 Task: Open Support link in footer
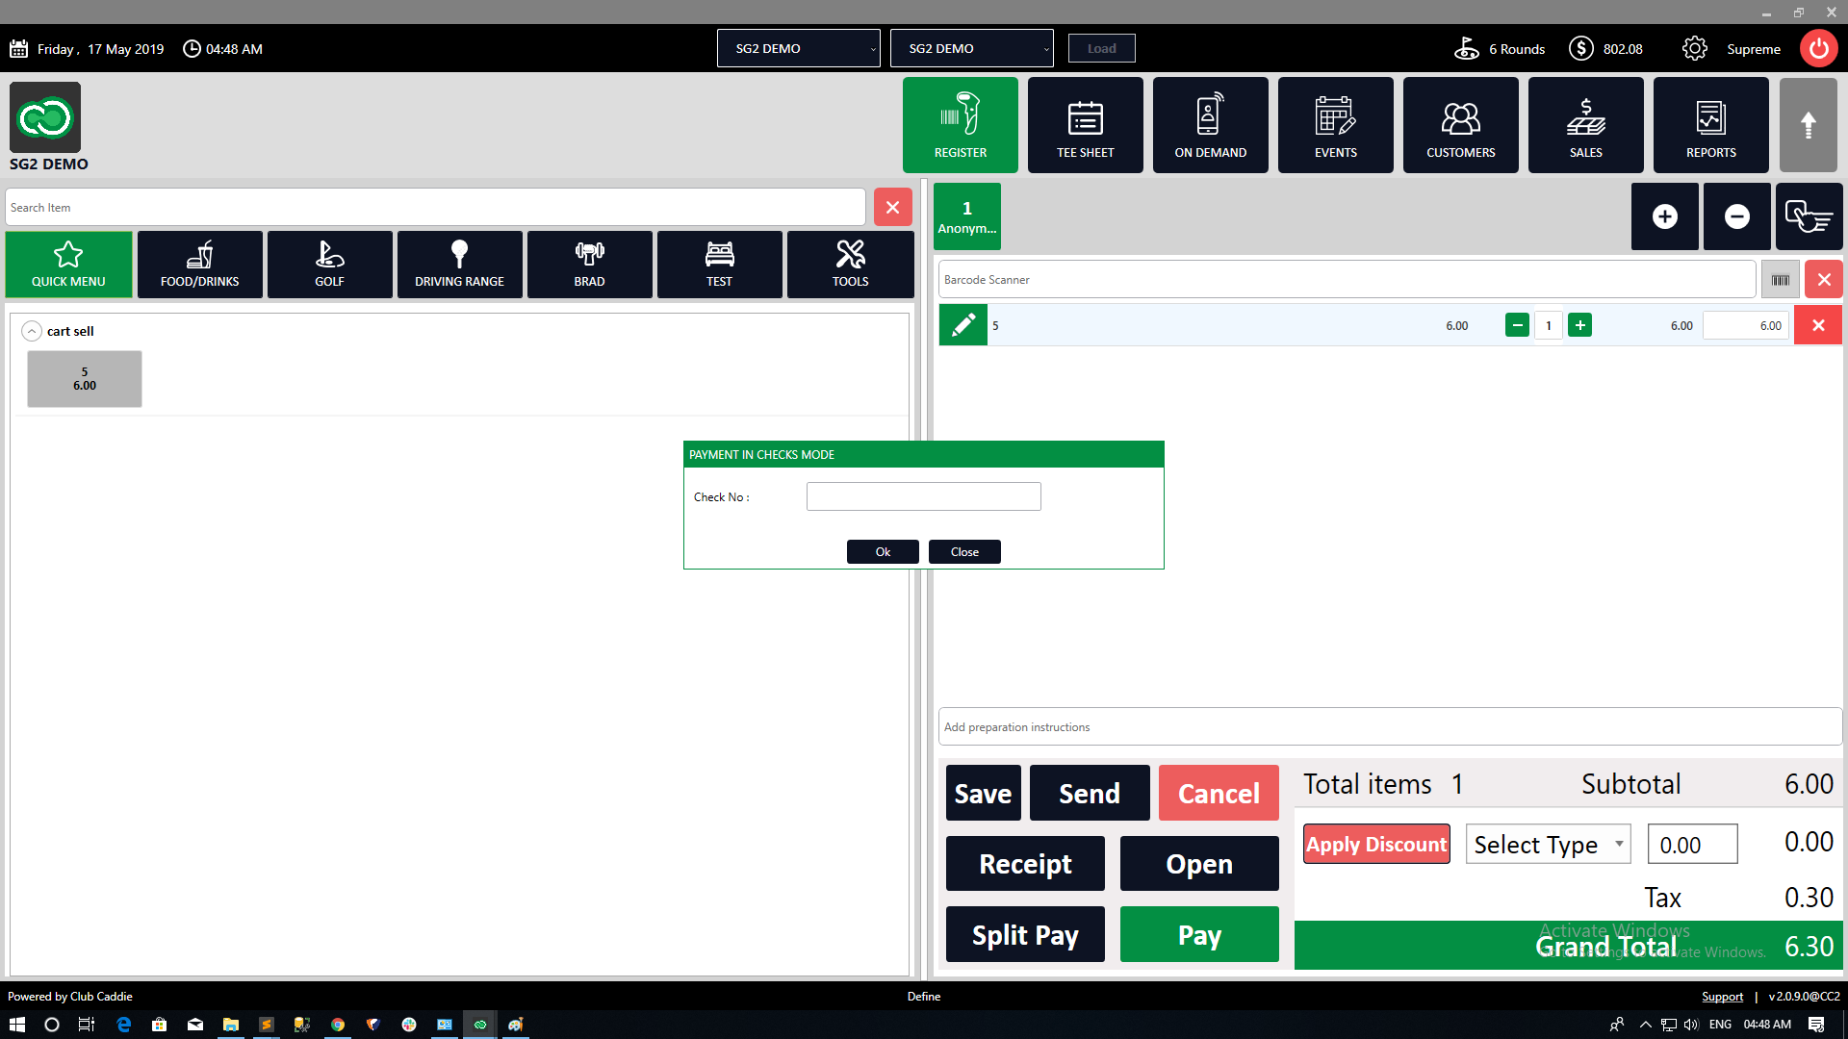(1722, 997)
